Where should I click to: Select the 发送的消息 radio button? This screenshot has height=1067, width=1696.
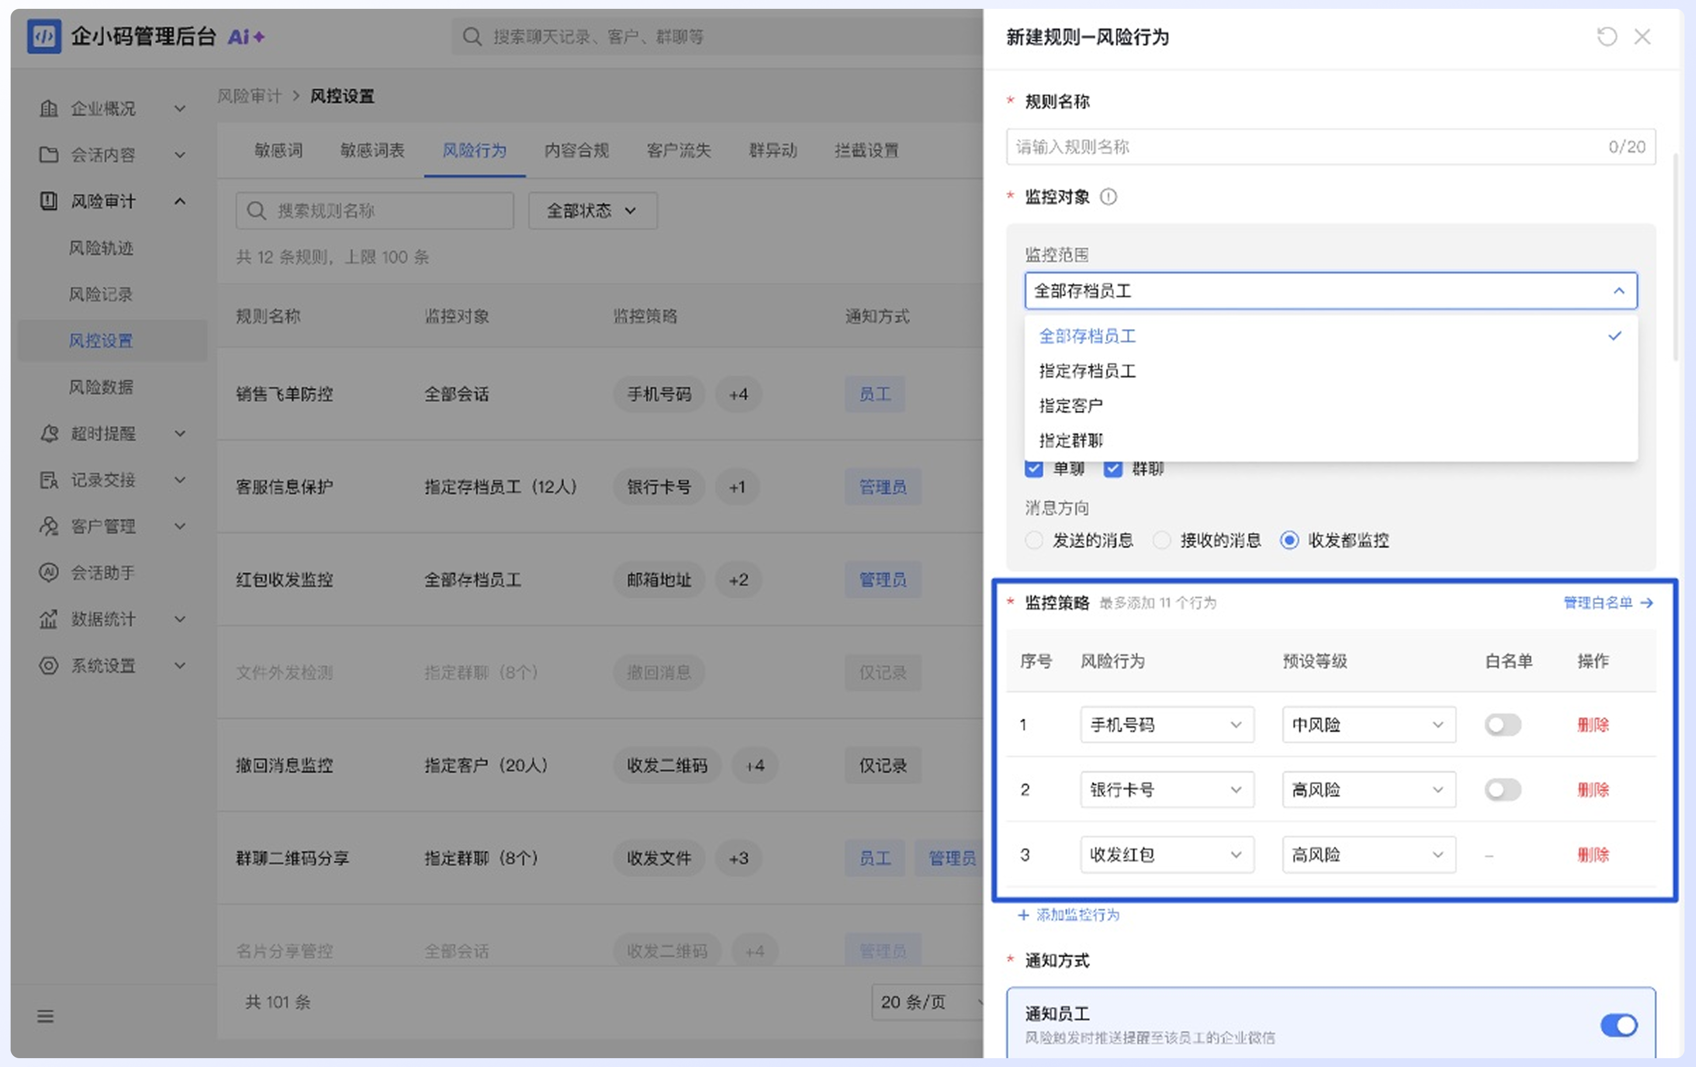coord(1033,540)
